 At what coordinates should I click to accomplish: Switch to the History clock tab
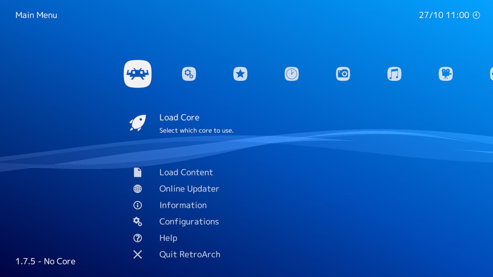tap(292, 74)
